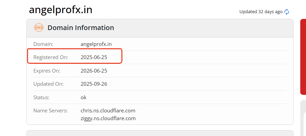This screenshot has width=306, height=136.
Task: Click the "Updated 32 days ago" text
Action: [261, 12]
